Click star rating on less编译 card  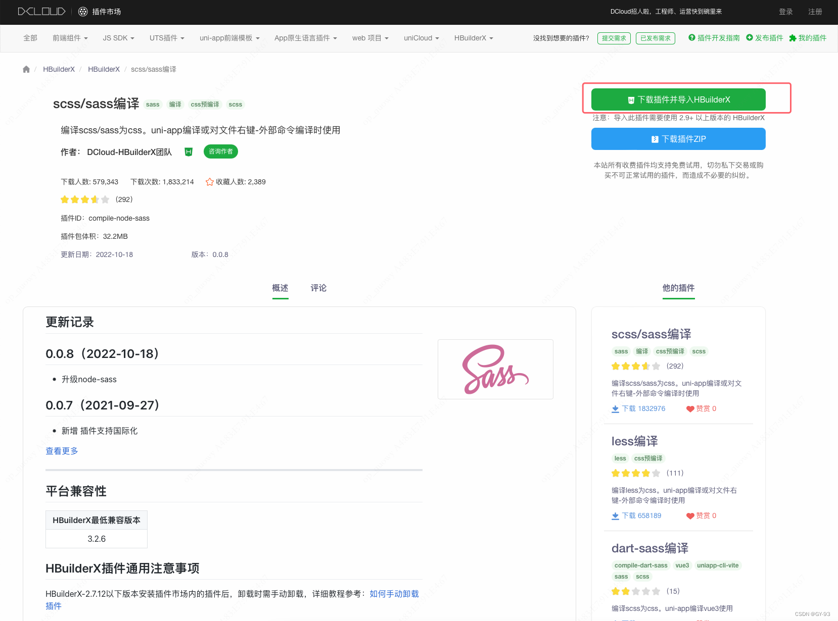coord(636,473)
